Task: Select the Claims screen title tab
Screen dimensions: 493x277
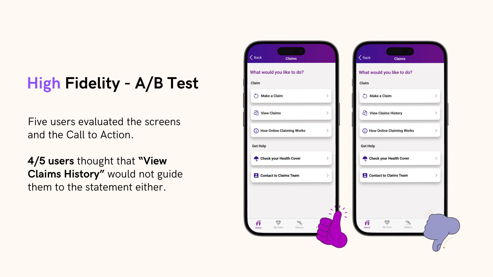Action: 291,58
